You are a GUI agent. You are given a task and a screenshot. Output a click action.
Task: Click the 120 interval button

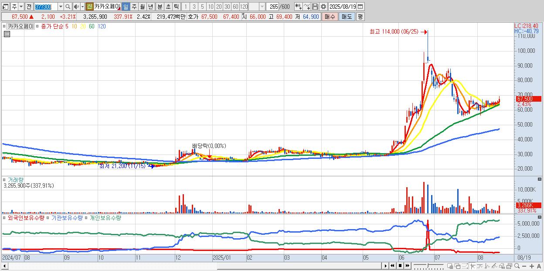[x=244, y=7]
